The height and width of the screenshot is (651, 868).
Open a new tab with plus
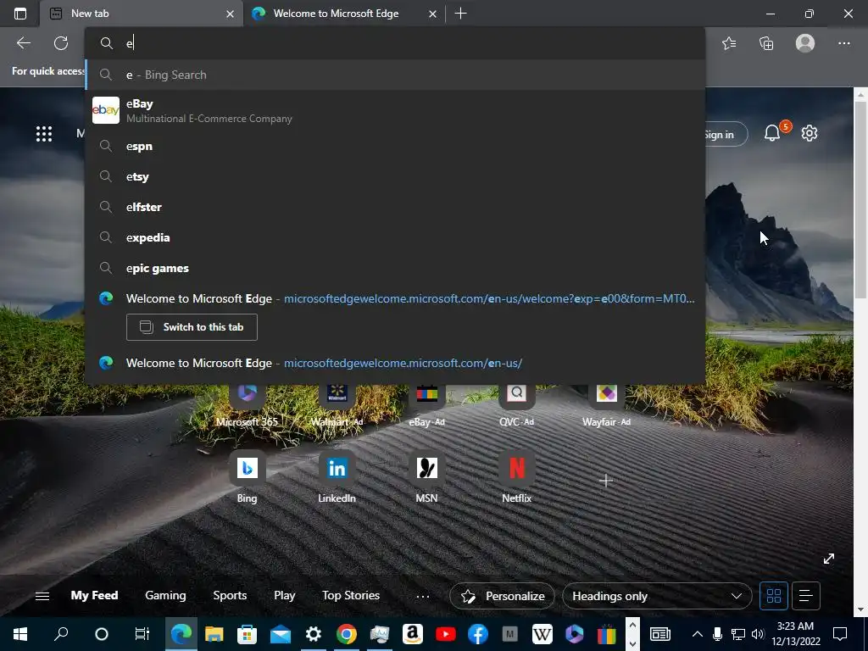click(x=460, y=14)
